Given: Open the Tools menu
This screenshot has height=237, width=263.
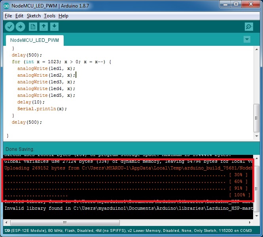Looking at the screenshot, I should tap(49, 16).
